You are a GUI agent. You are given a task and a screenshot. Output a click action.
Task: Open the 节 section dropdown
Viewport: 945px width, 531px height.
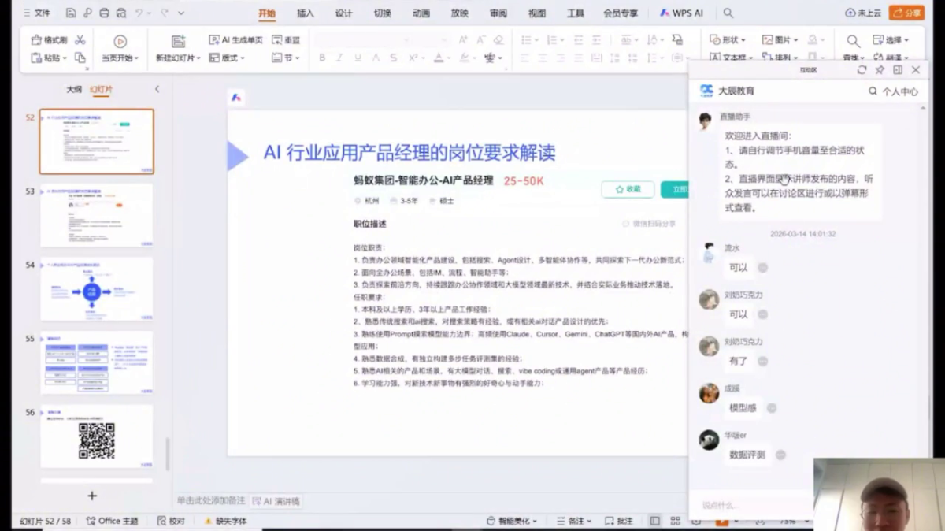285,58
